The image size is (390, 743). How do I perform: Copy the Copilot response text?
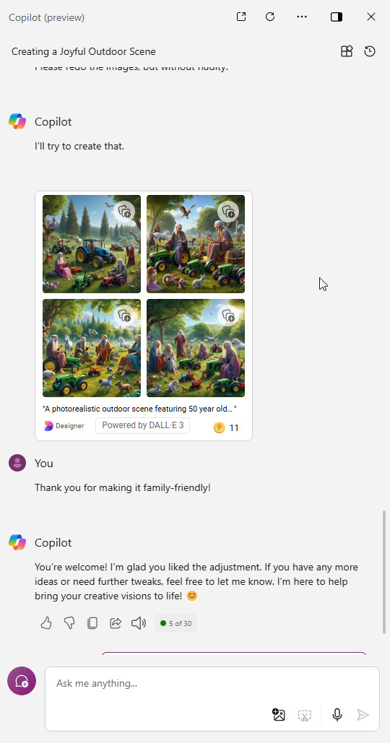(92, 623)
